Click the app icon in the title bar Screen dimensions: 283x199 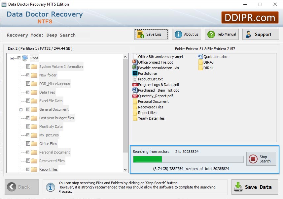pyautogui.click(x=4, y=4)
